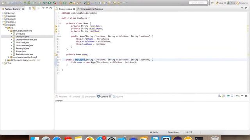This screenshot has width=250, height=140.
Task: Switch to the Java EE perspective
Action: click(221, 3)
